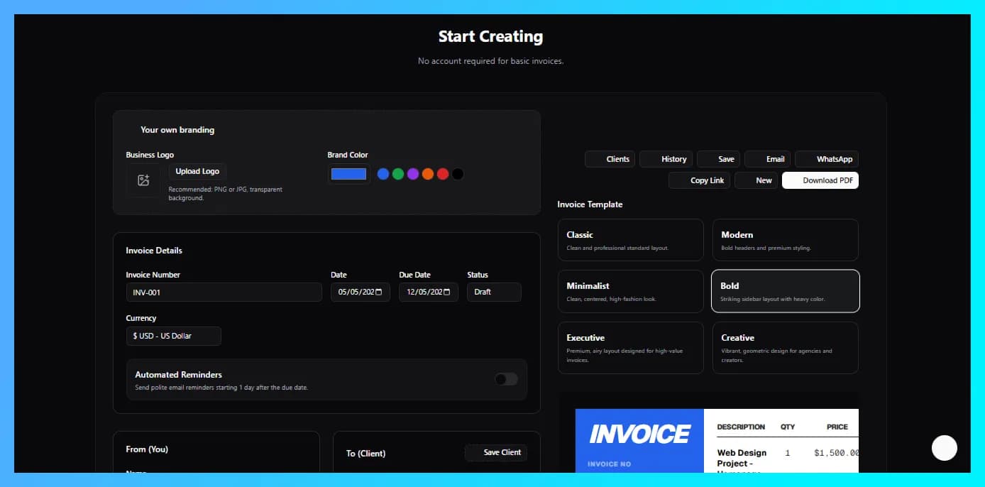
Task: Click the 'Start Creating' heading
Action: point(490,36)
